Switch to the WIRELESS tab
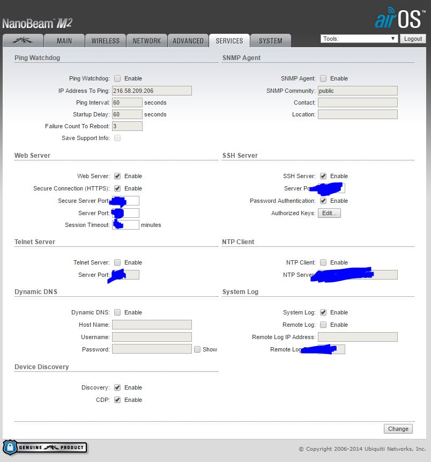 pyautogui.click(x=106, y=41)
